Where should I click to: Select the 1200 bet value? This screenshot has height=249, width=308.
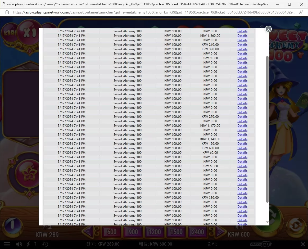pos(155,232)
